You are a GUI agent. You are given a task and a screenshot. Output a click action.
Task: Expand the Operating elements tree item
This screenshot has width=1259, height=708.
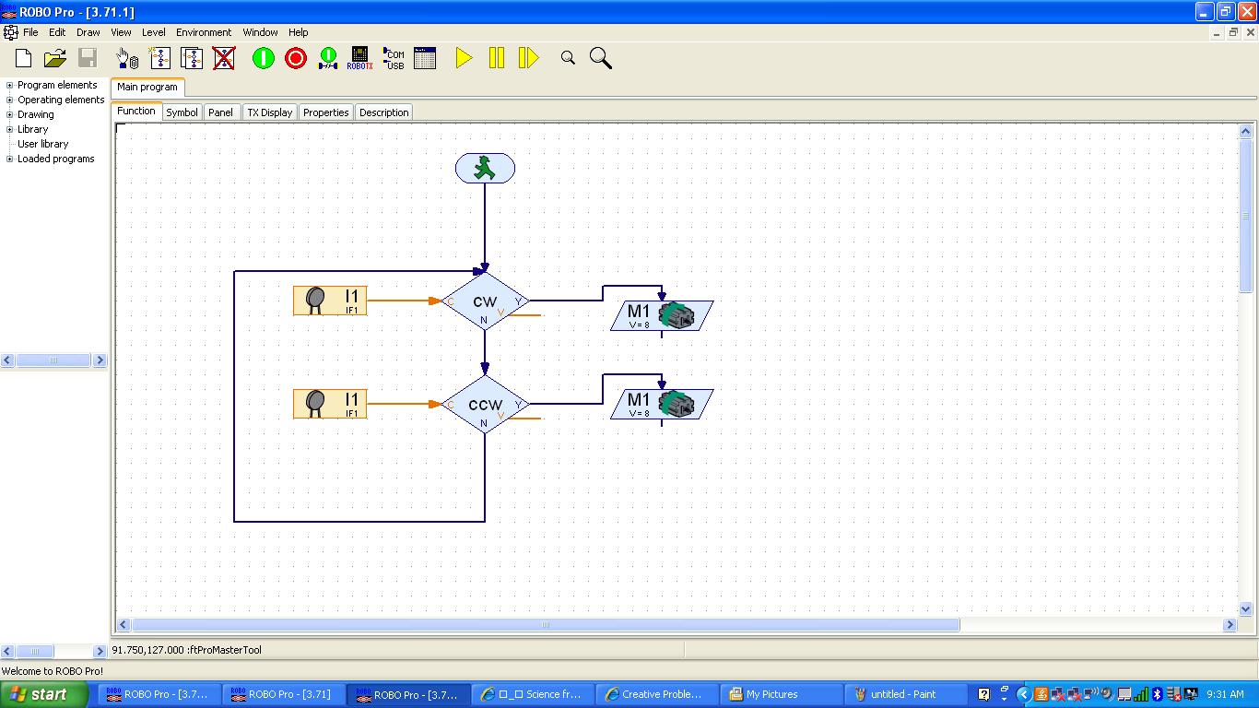(x=7, y=100)
